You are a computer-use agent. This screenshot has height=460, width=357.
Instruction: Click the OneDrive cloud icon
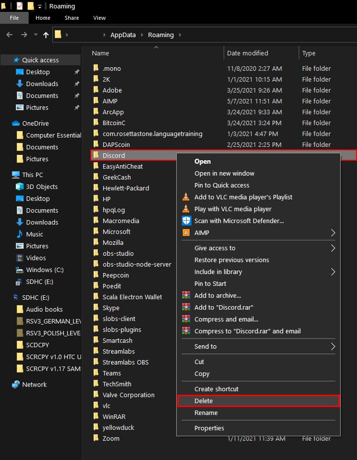16,123
